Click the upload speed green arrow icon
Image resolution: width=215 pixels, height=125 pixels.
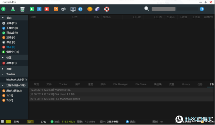pyautogui.click(x=52, y=122)
